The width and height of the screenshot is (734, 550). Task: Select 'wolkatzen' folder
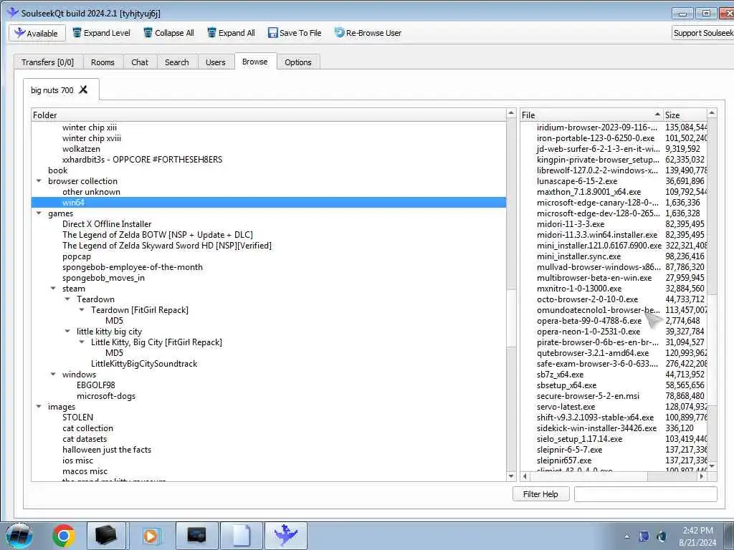pyautogui.click(x=81, y=149)
